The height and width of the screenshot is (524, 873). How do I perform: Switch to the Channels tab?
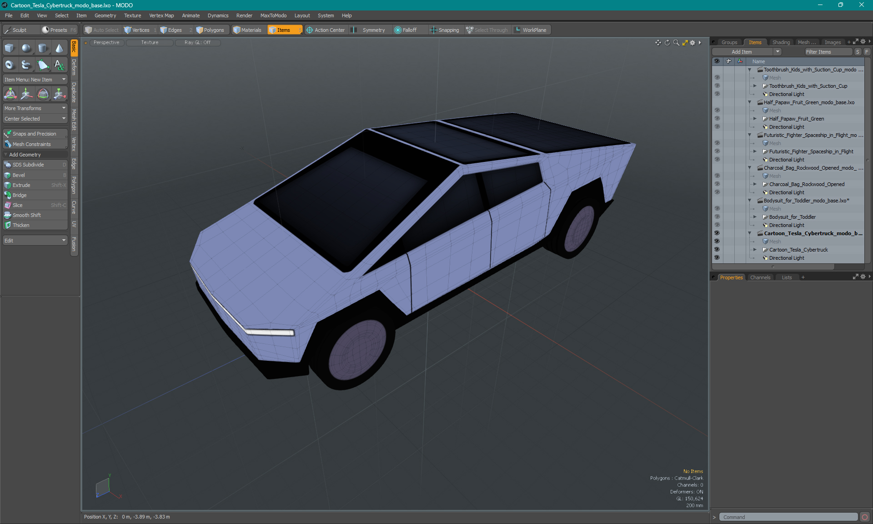760,277
